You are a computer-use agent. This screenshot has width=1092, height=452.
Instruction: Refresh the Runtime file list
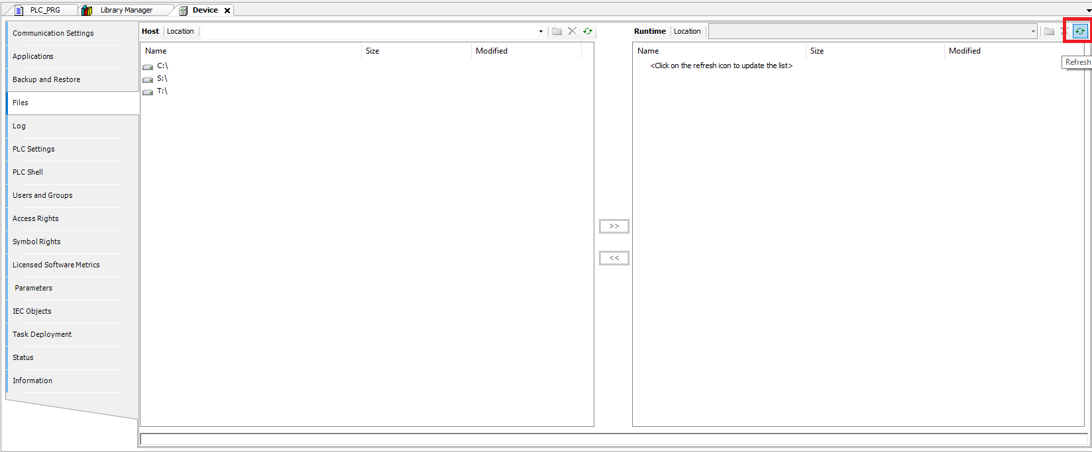pyautogui.click(x=1080, y=31)
